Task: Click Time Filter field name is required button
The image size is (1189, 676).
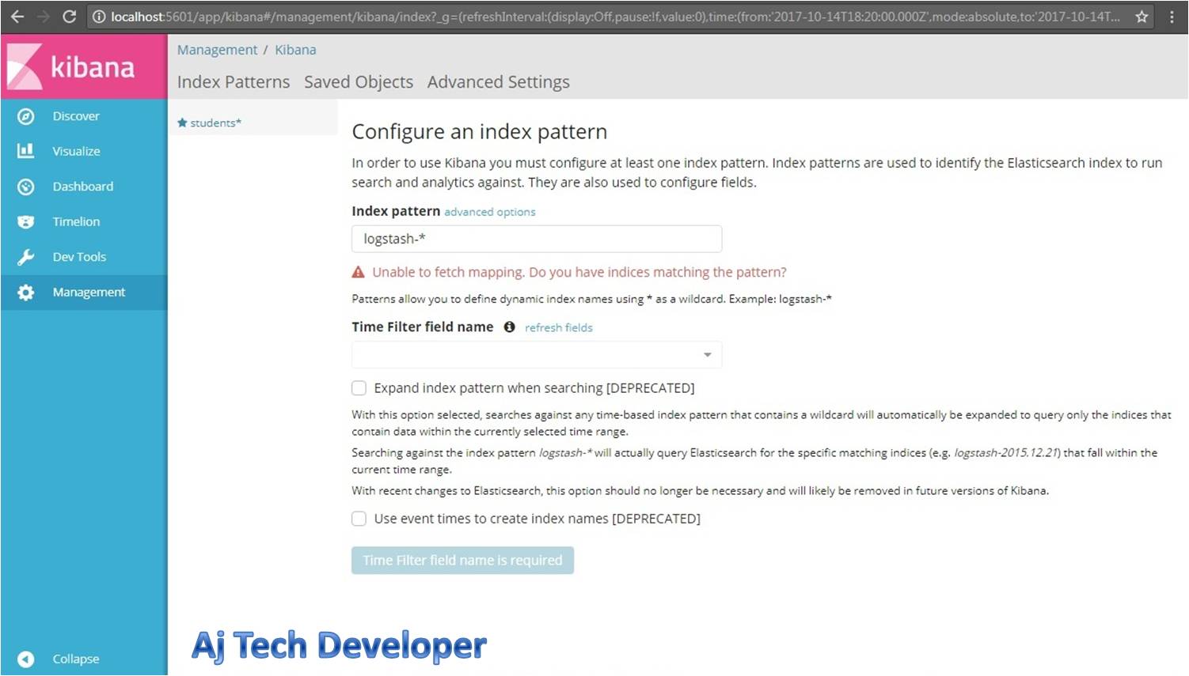Action: pyautogui.click(x=462, y=561)
